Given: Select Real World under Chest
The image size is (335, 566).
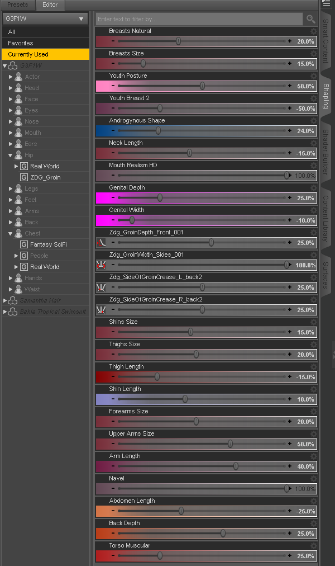Looking at the screenshot, I should (x=45, y=267).
